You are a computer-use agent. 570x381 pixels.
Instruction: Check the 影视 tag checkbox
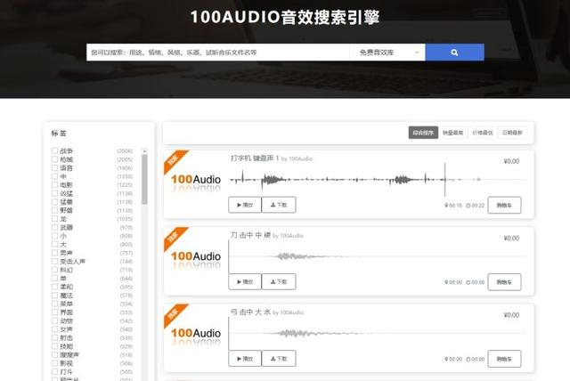tap(54, 363)
